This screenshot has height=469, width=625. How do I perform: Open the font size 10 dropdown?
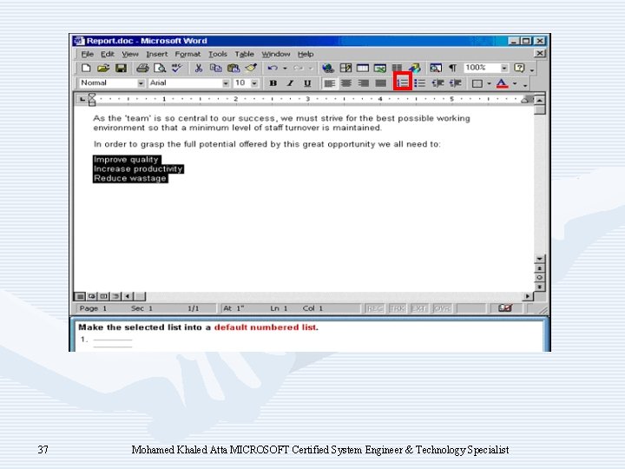point(254,83)
